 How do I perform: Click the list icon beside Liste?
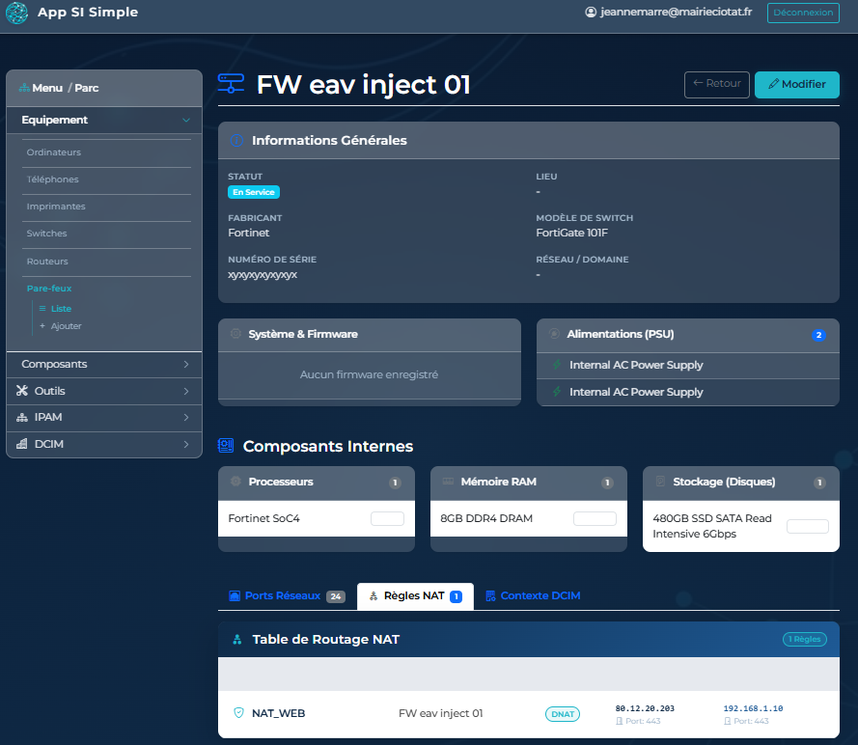tap(42, 309)
